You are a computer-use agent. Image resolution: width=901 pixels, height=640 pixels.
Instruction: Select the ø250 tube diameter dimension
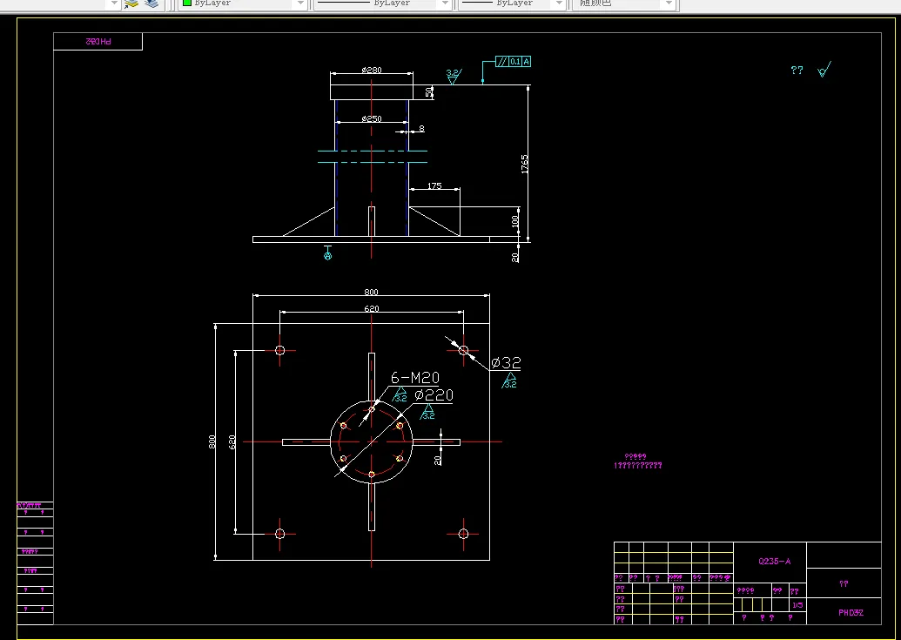click(372, 119)
